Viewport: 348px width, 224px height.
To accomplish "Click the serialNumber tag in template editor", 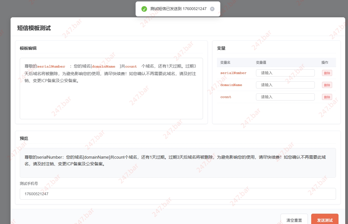I will coord(51,66).
